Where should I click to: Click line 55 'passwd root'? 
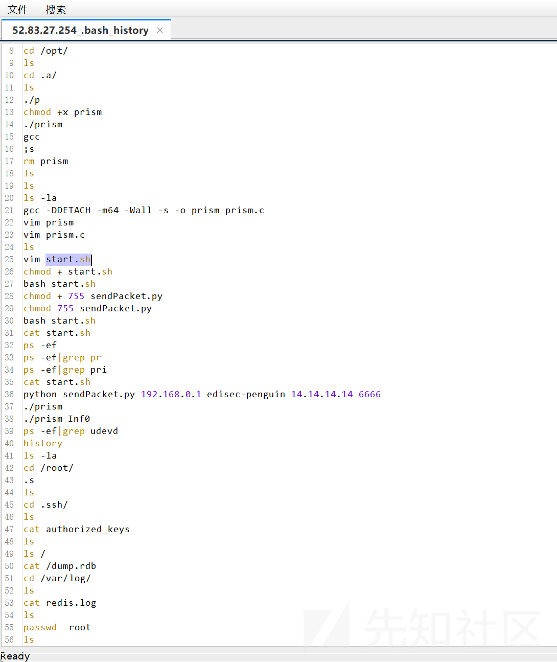[x=57, y=627]
